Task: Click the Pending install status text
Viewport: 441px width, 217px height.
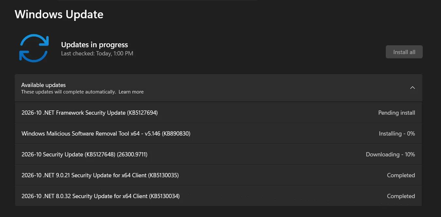Action: point(397,113)
